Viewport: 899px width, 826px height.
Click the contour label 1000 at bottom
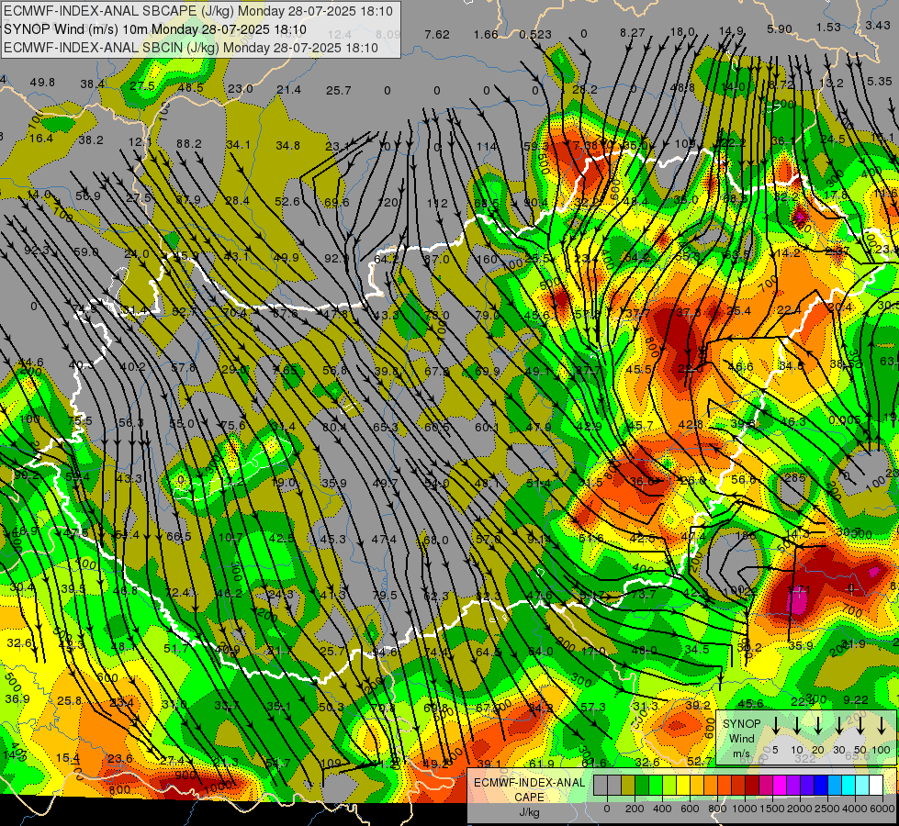coord(219,786)
